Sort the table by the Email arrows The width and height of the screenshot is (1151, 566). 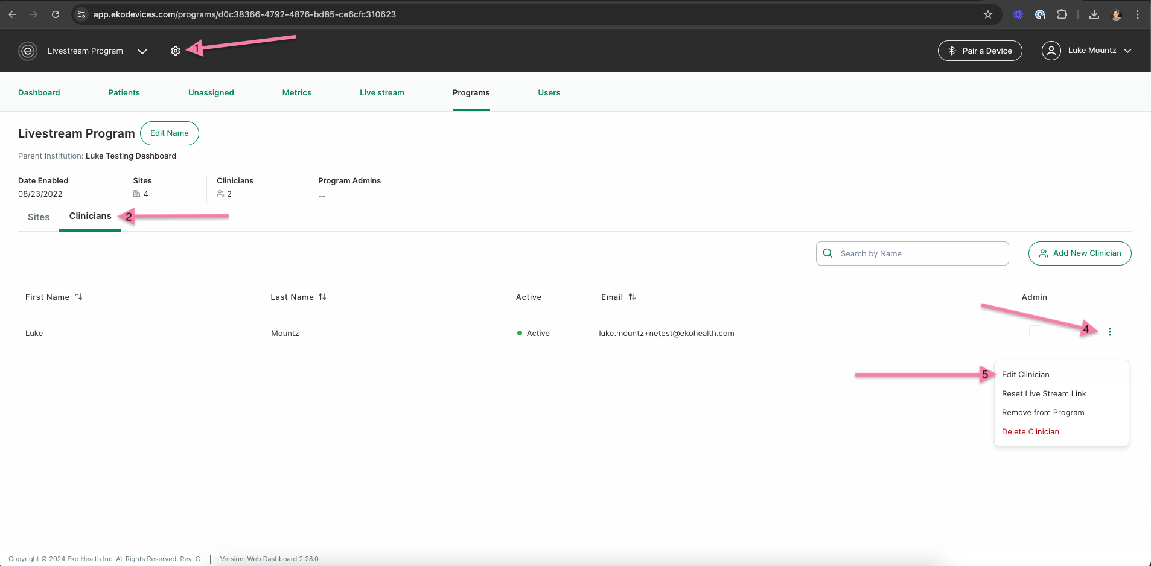[632, 297]
